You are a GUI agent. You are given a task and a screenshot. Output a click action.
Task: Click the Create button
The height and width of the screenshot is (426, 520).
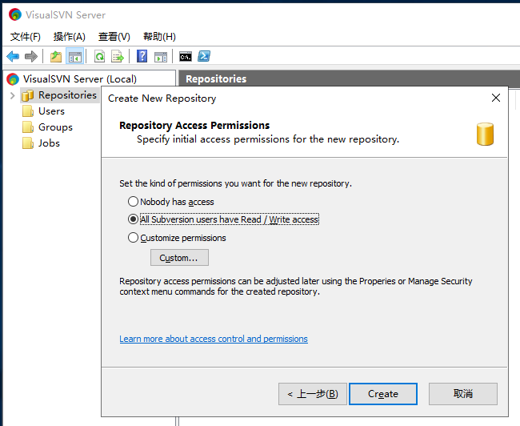(383, 394)
